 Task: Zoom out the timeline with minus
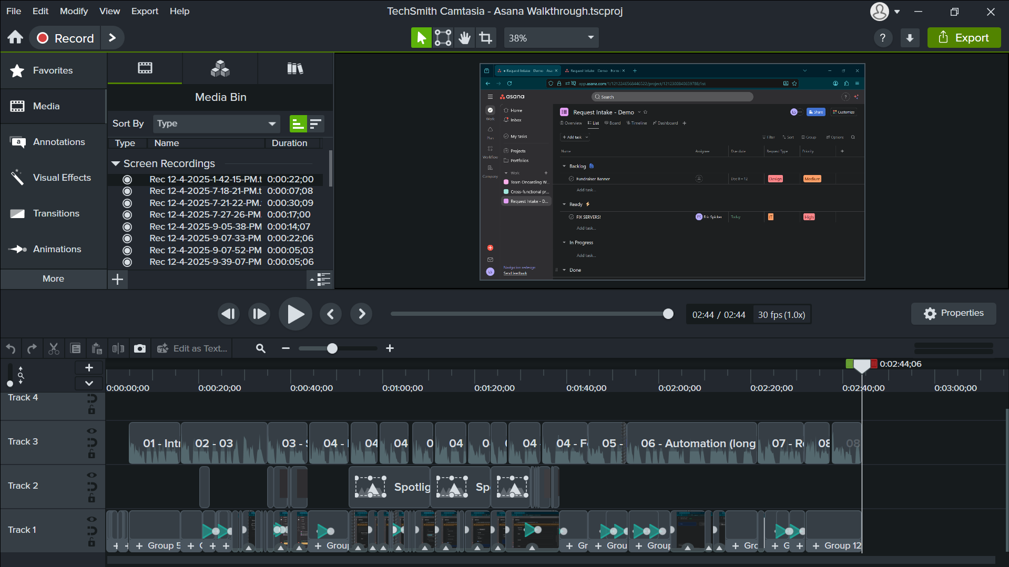[x=286, y=348]
